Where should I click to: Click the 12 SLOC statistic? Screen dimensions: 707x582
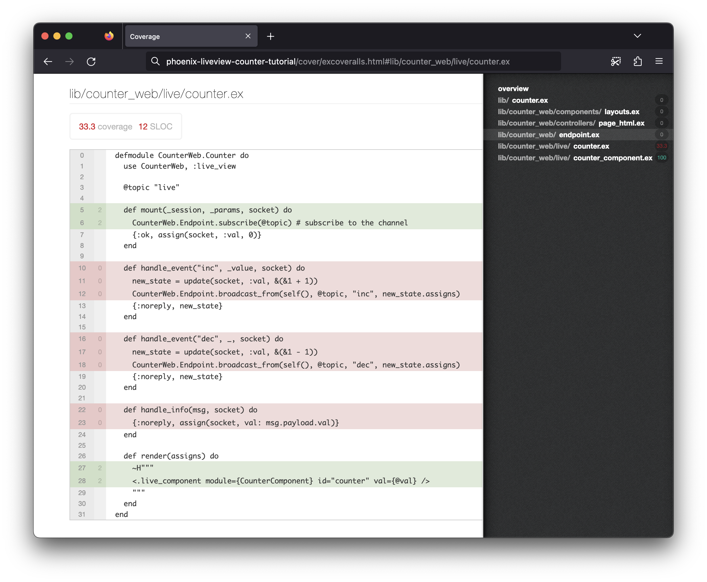click(155, 126)
